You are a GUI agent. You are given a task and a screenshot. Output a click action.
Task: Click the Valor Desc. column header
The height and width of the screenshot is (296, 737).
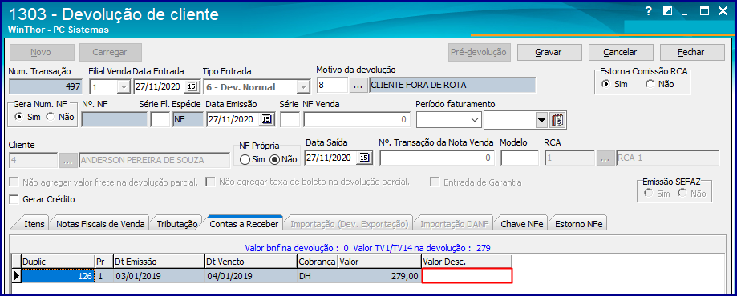click(467, 262)
